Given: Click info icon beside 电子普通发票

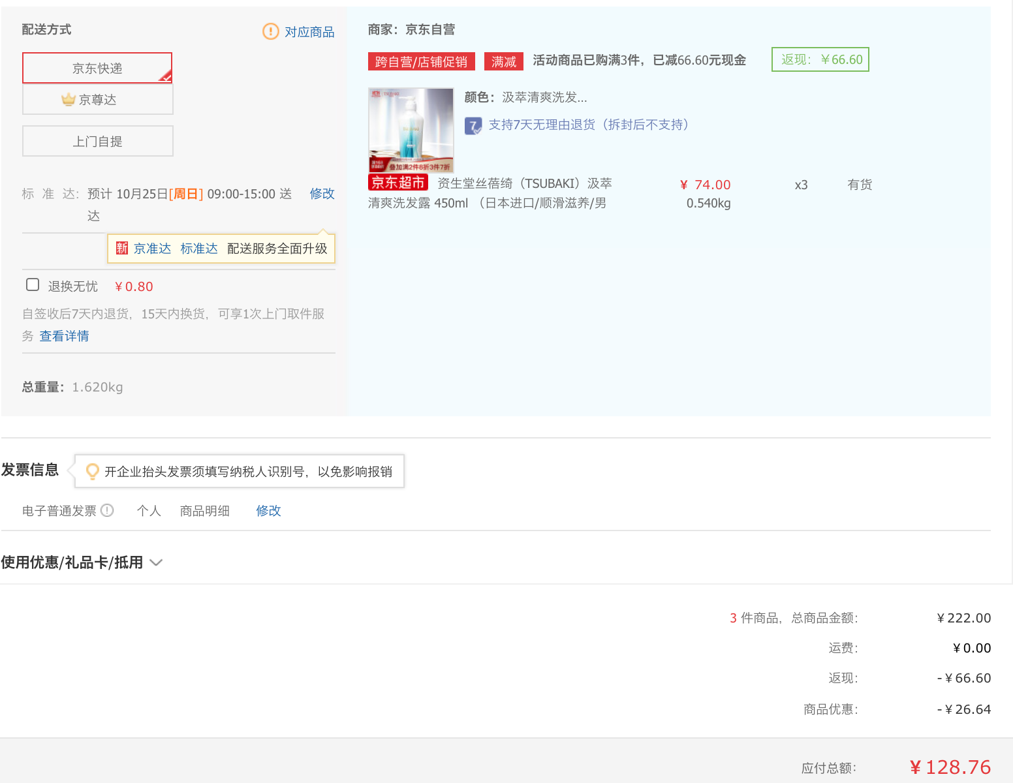Looking at the screenshot, I should tap(107, 510).
